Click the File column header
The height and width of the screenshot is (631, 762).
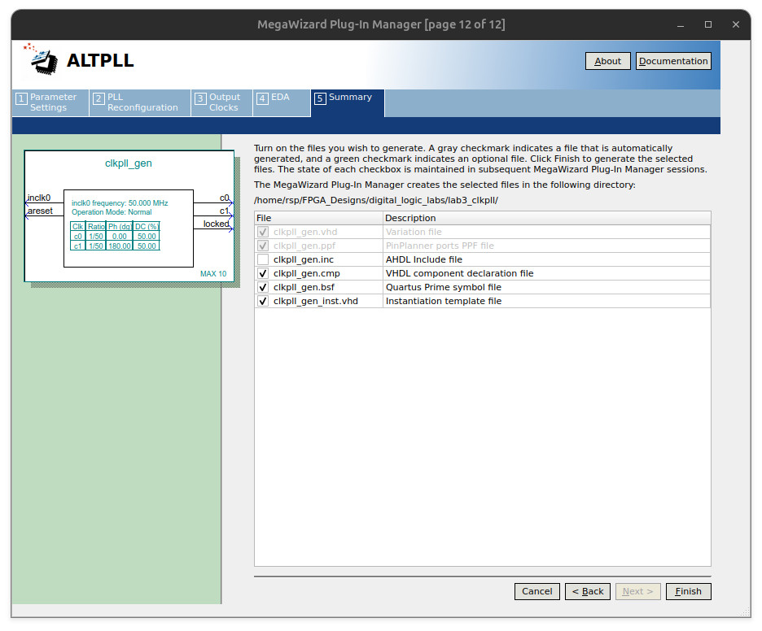pos(318,218)
